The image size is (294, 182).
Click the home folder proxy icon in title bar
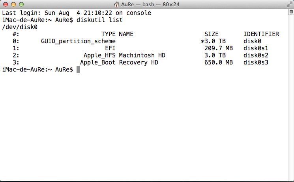pyautogui.click(x=116, y=4)
